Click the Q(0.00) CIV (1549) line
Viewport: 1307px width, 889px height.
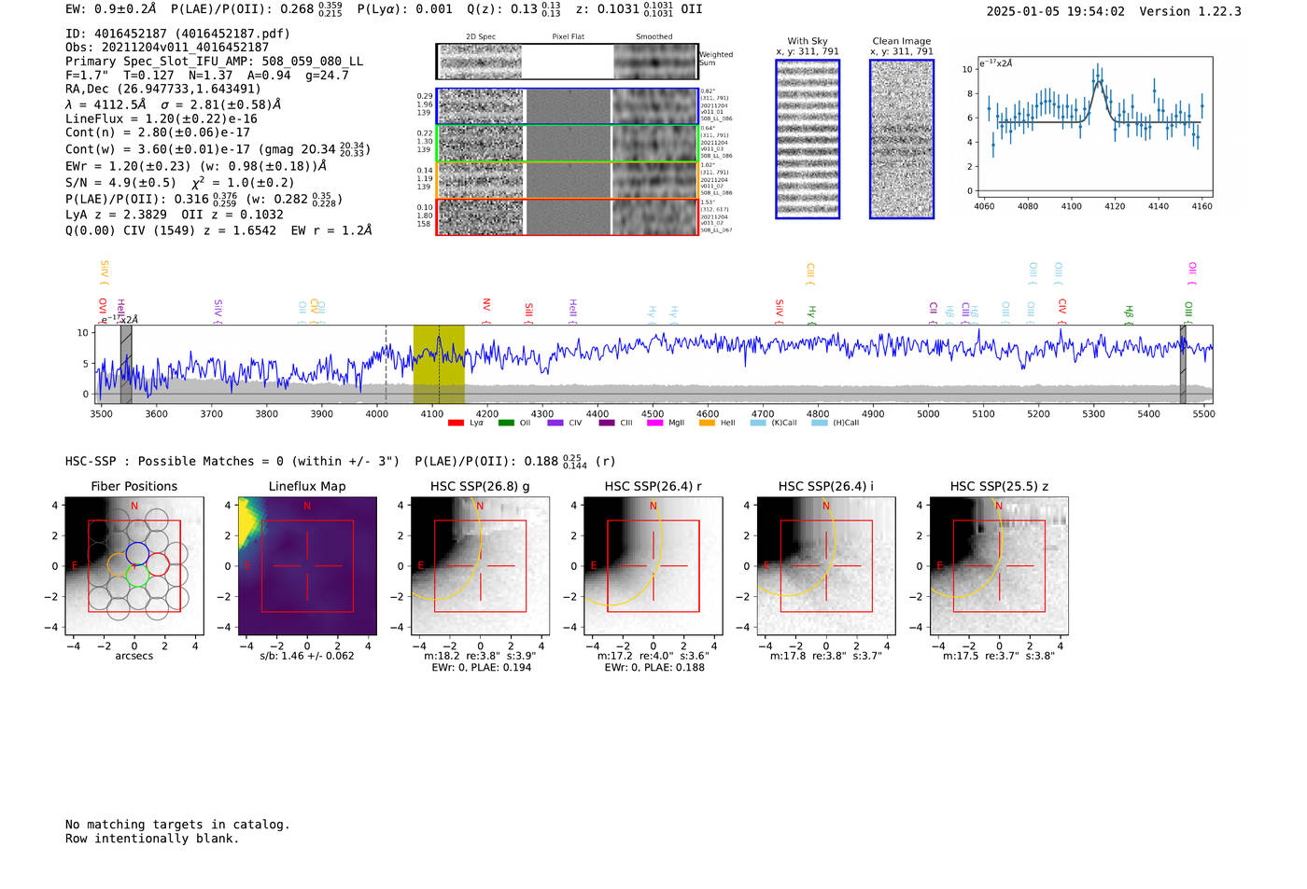[218, 230]
